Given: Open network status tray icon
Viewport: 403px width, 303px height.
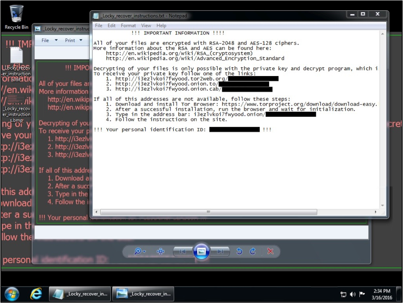Looking at the screenshot, I should pyautogui.click(x=343, y=294).
